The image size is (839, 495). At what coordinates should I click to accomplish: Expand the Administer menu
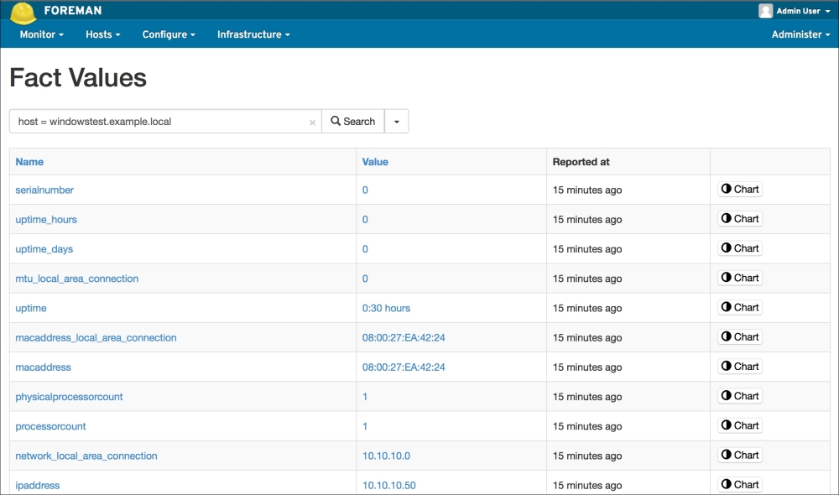800,34
